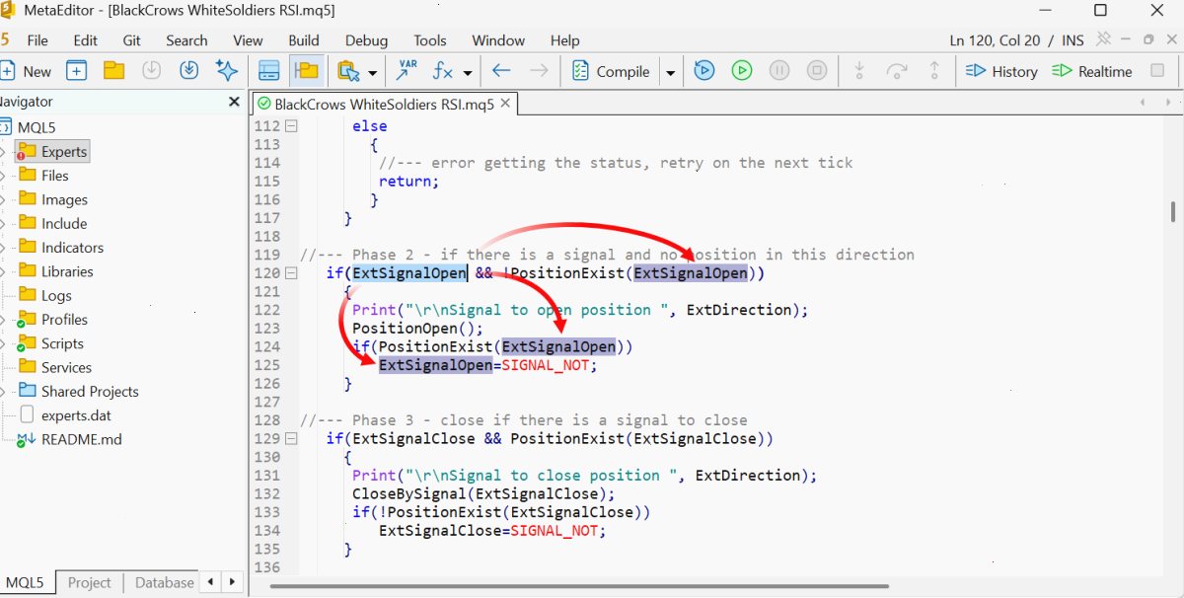This screenshot has width=1184, height=598.
Task: Click the History profiling button
Action: [x=1001, y=71]
